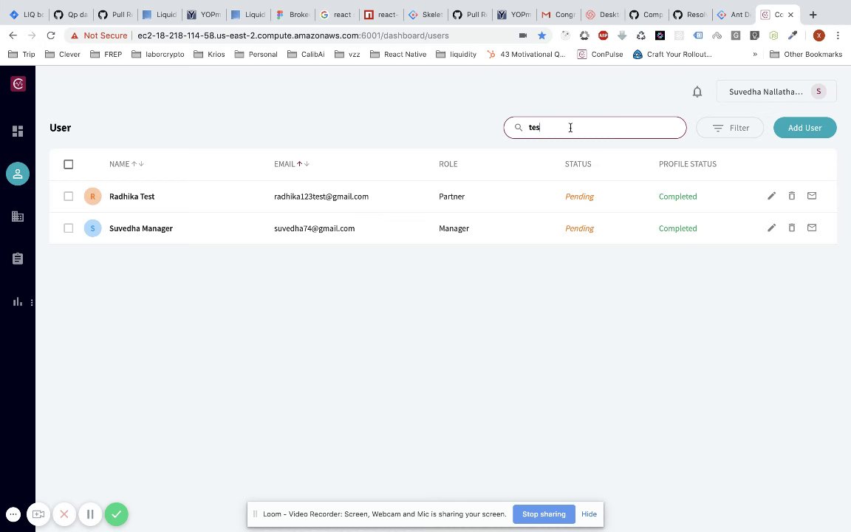
Task: Pause the Loom recording
Action: [x=90, y=514]
